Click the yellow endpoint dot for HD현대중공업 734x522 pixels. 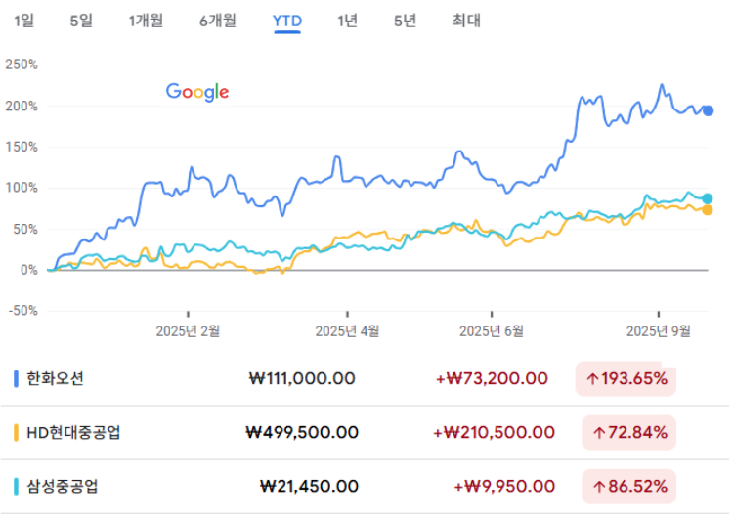coord(707,210)
